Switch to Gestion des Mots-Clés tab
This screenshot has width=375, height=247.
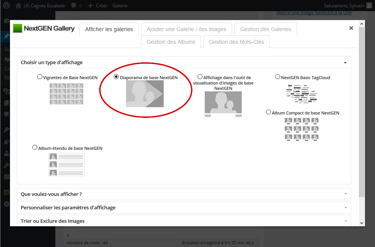coord(237,42)
